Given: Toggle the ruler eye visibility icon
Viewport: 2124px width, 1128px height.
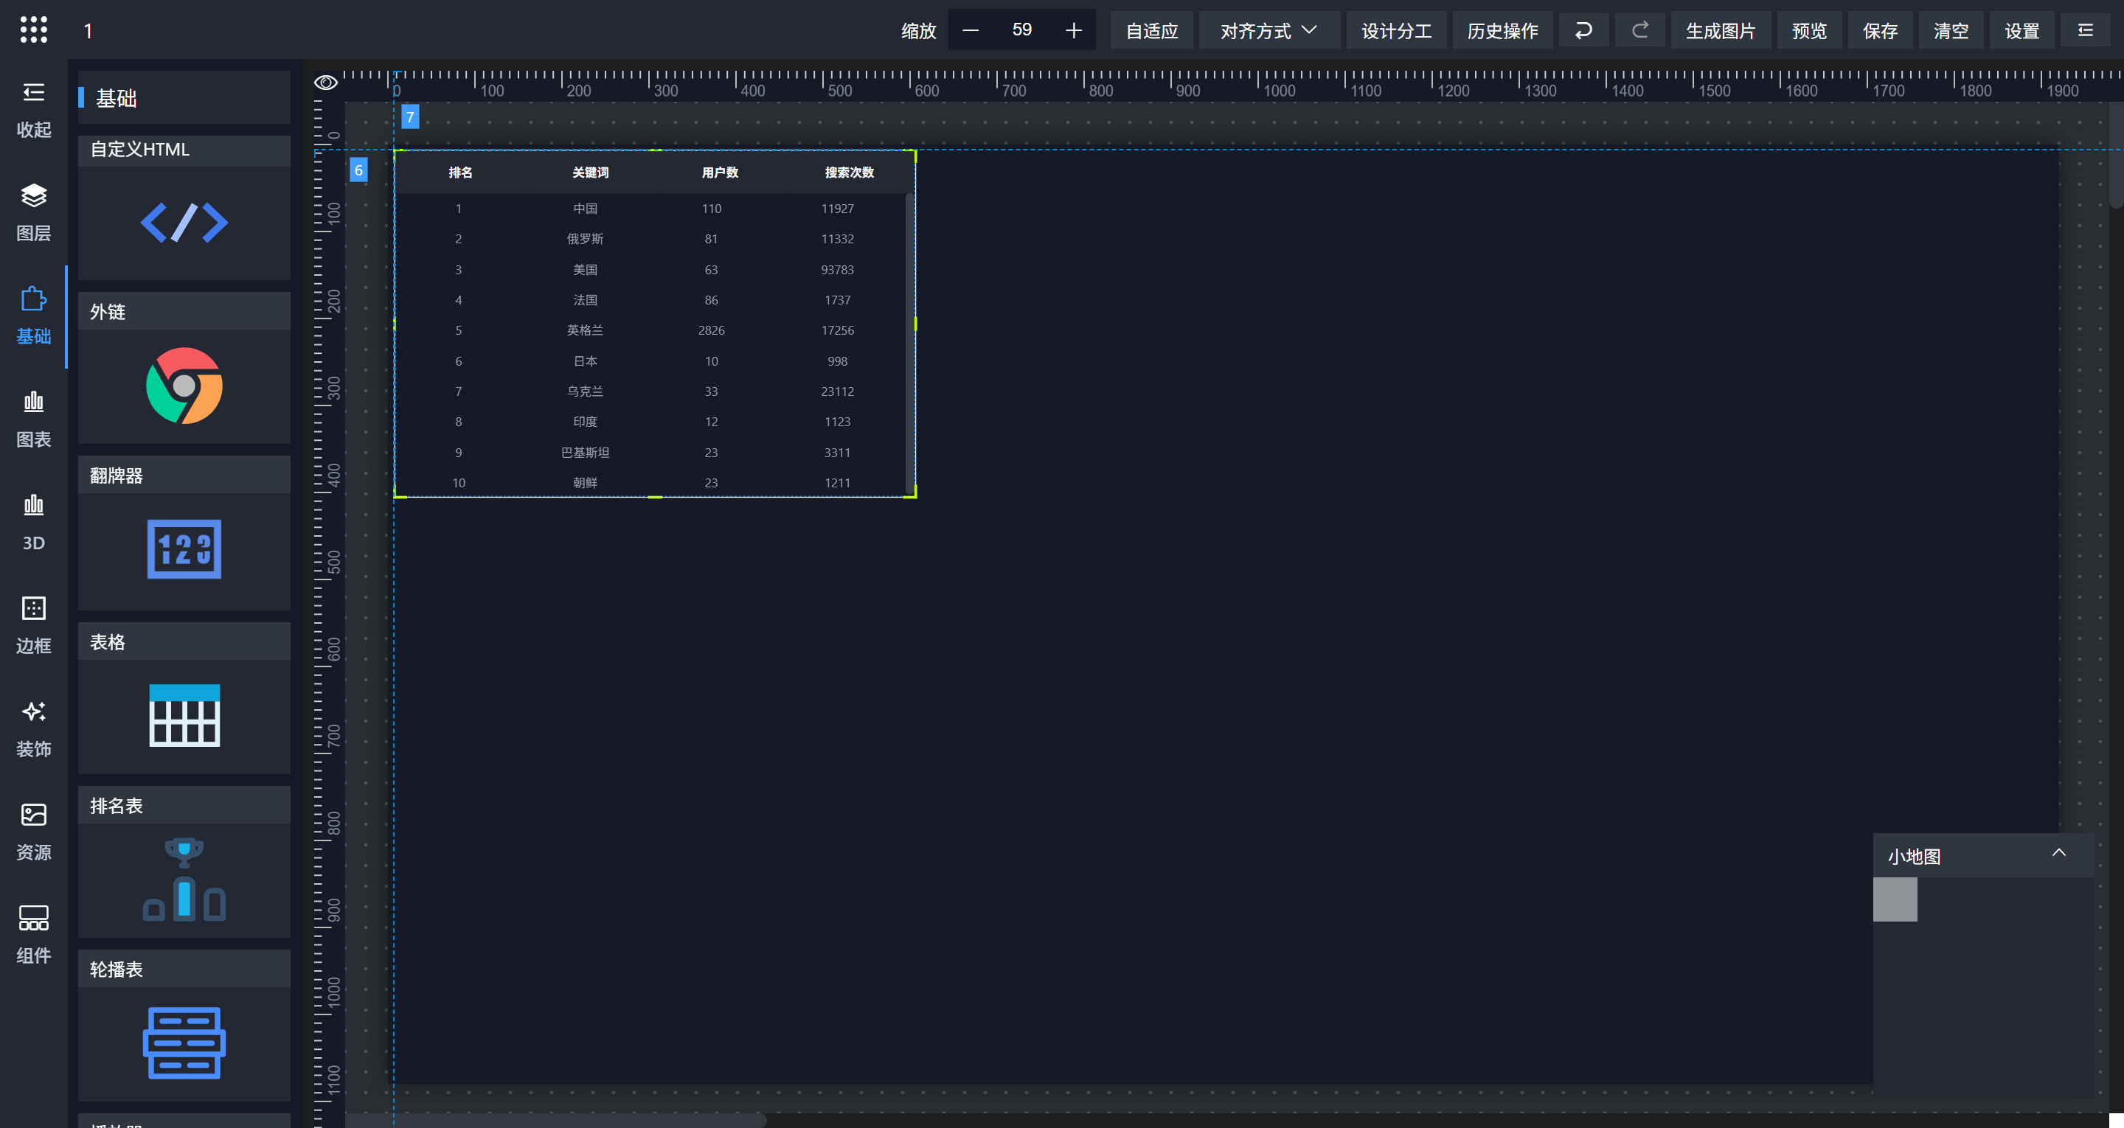Looking at the screenshot, I should click(x=326, y=83).
